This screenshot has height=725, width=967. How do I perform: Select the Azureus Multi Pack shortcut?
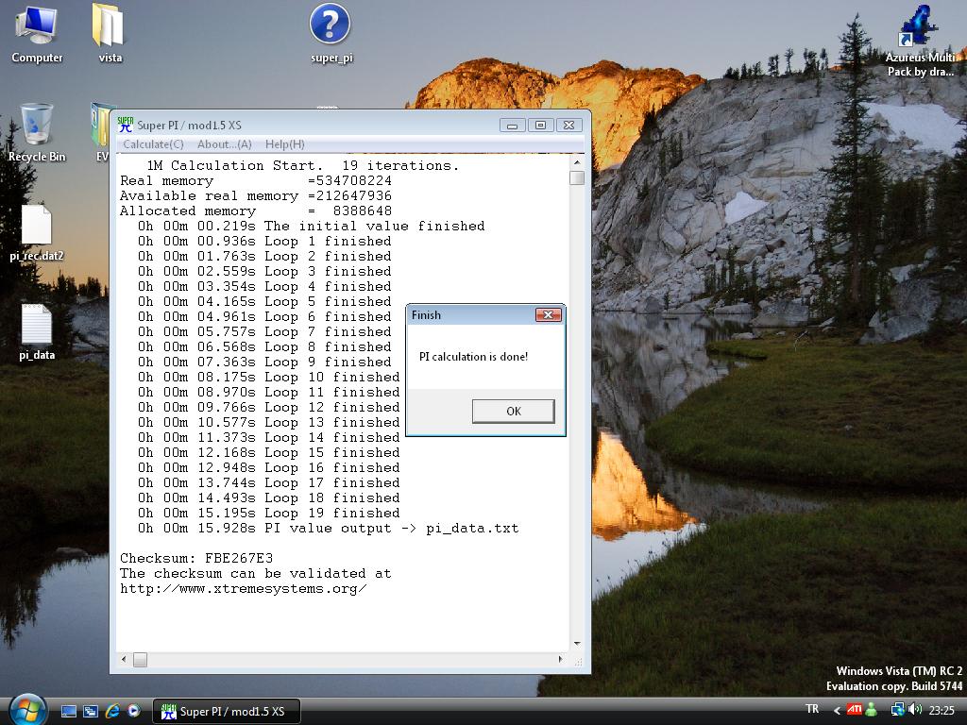(x=920, y=42)
